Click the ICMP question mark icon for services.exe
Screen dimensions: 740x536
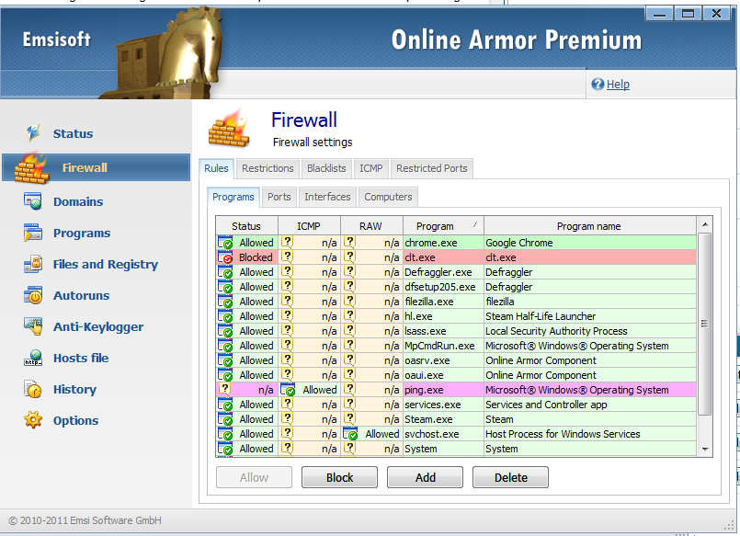(287, 404)
